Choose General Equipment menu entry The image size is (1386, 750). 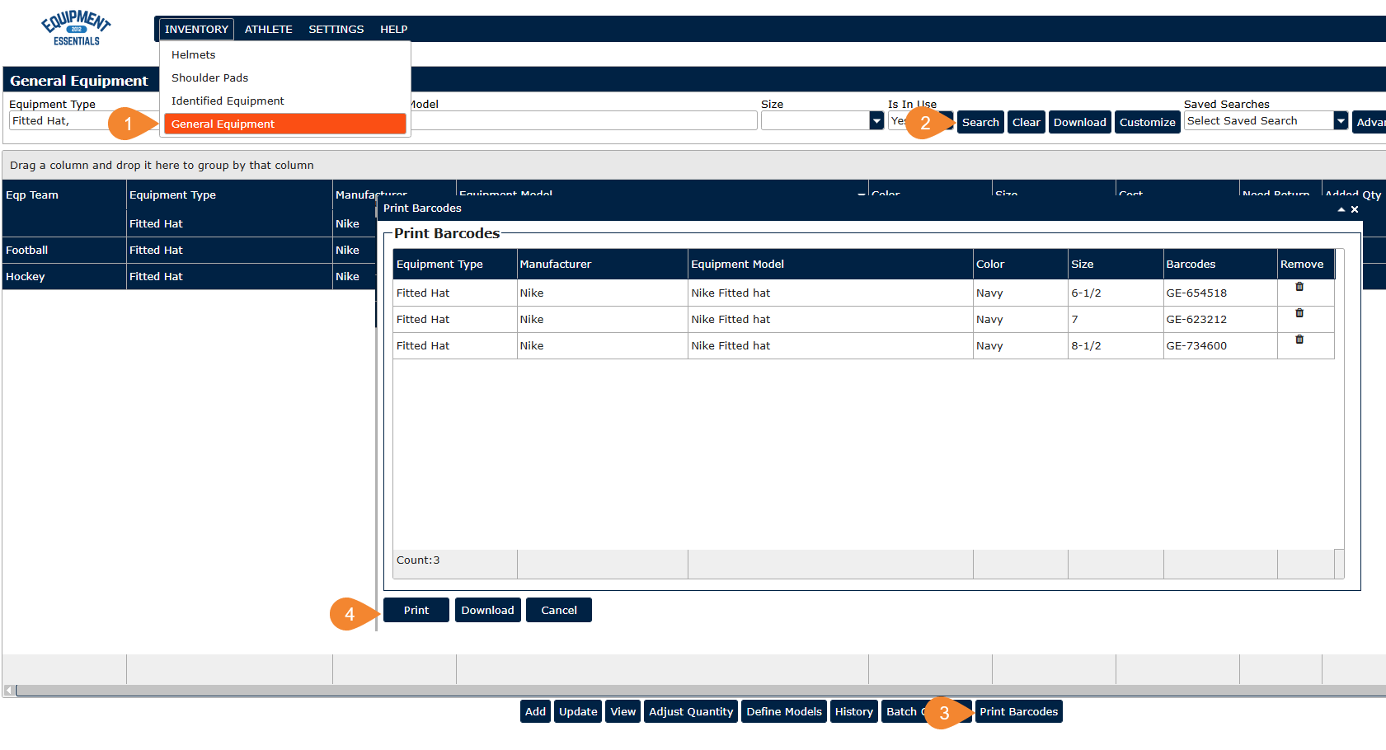point(285,124)
